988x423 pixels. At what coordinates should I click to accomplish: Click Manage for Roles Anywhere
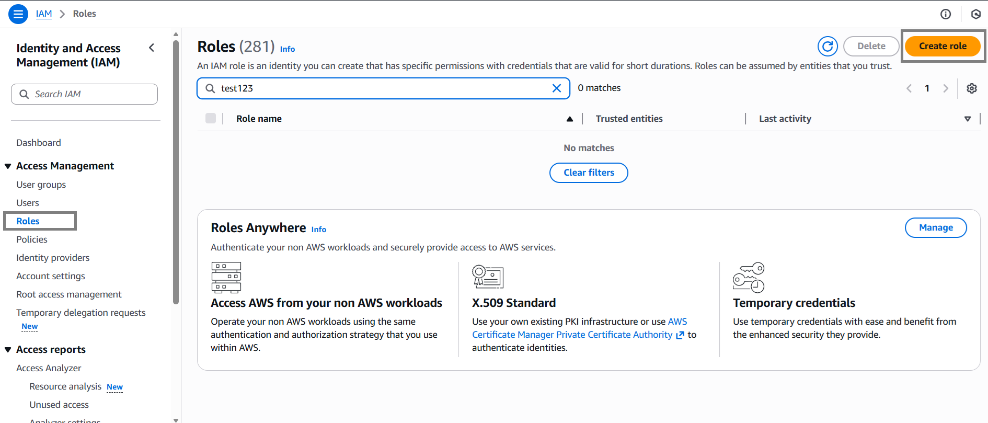[936, 227]
